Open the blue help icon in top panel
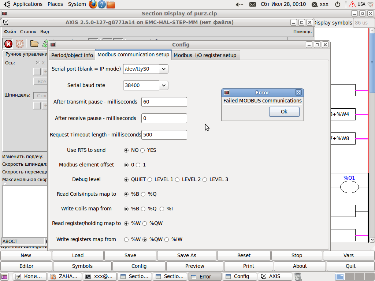 tap(102, 4)
